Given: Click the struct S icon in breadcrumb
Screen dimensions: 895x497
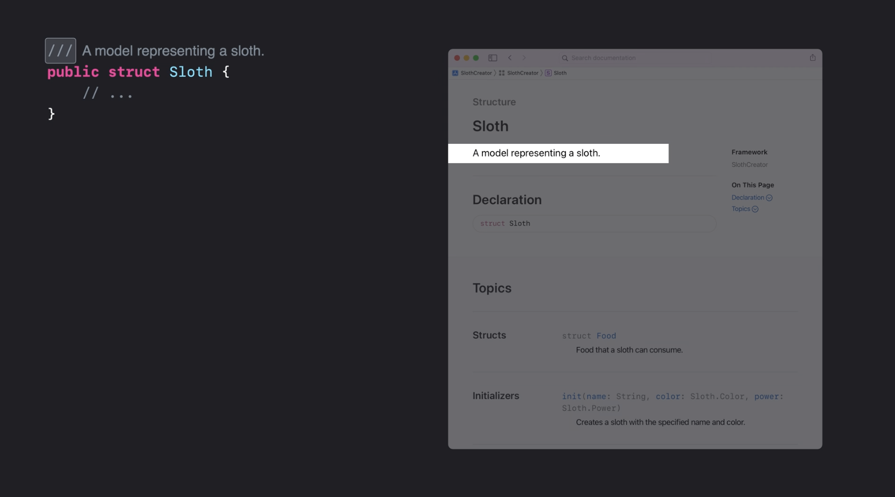Looking at the screenshot, I should (548, 73).
